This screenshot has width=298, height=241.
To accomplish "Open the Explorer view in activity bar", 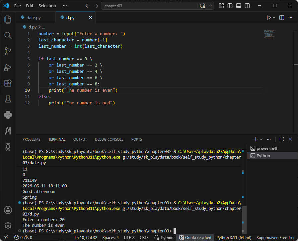I will pos(8,20).
